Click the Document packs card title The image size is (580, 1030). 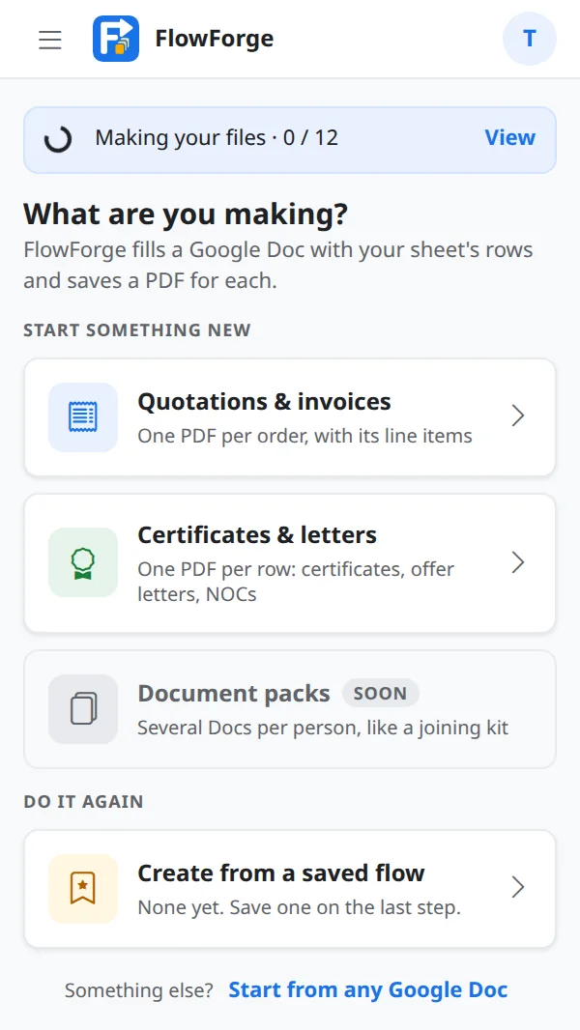point(234,693)
